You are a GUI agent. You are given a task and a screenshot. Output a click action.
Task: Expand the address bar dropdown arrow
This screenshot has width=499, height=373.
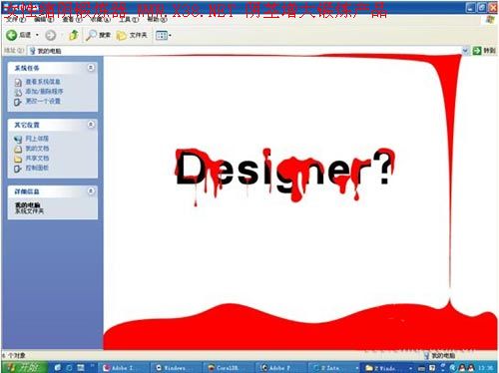pyautogui.click(x=465, y=51)
